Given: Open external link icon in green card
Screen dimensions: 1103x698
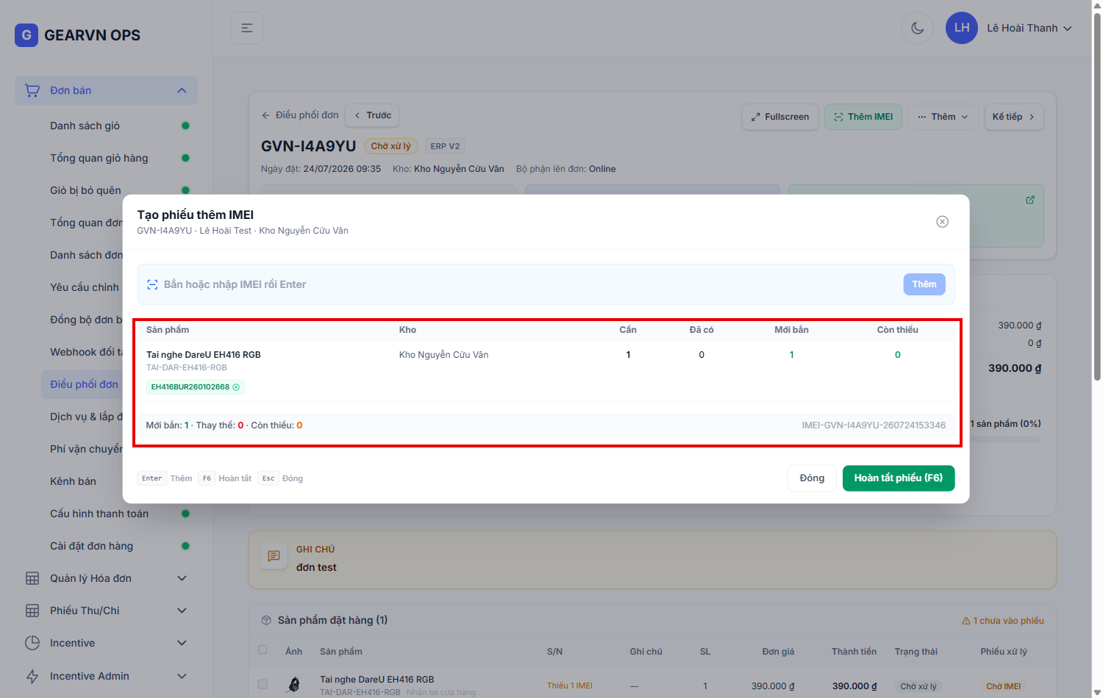Looking at the screenshot, I should (x=1030, y=200).
